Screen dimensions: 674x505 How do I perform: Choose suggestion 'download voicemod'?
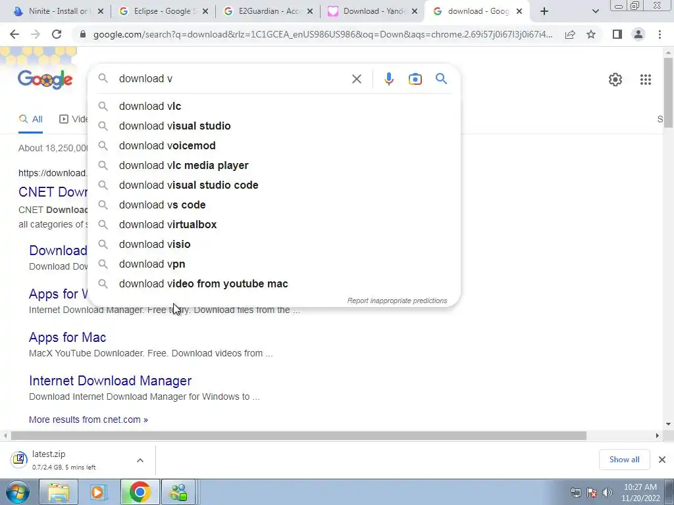pos(274,145)
